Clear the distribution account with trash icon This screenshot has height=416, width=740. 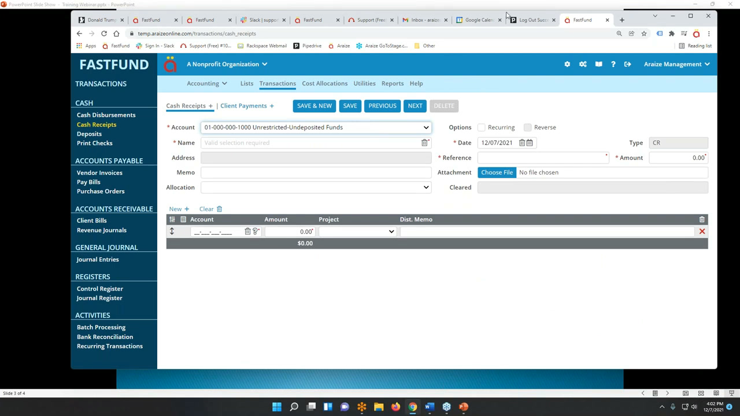tap(247, 232)
